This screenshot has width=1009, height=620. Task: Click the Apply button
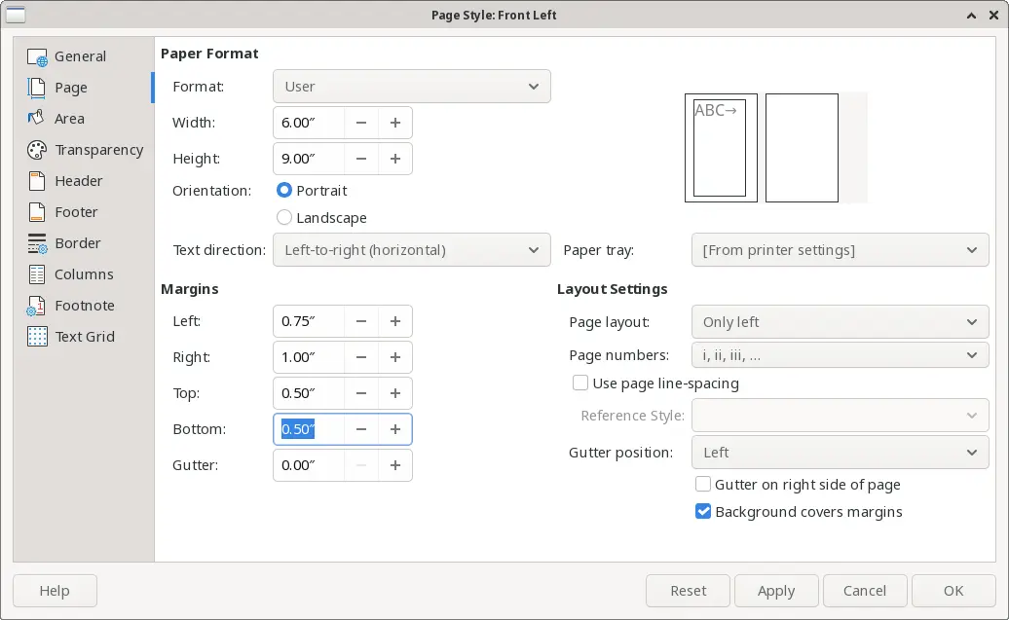(776, 591)
